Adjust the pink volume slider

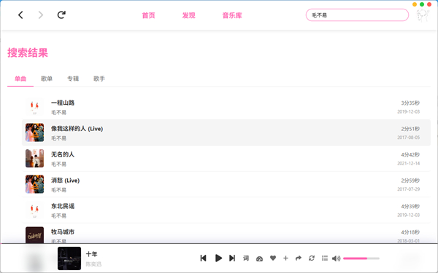pos(361,258)
